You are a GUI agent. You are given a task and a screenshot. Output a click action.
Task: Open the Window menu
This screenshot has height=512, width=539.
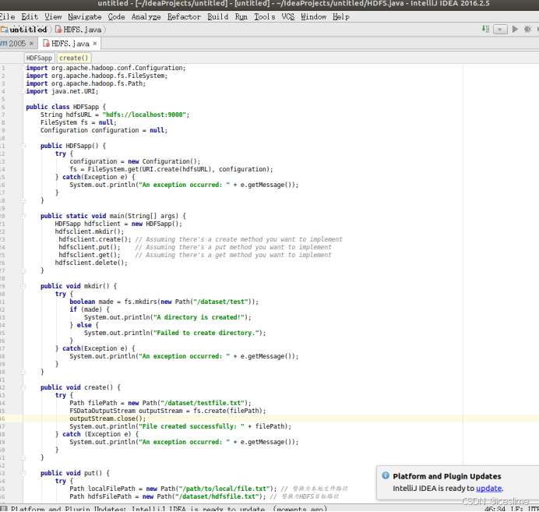(x=313, y=16)
